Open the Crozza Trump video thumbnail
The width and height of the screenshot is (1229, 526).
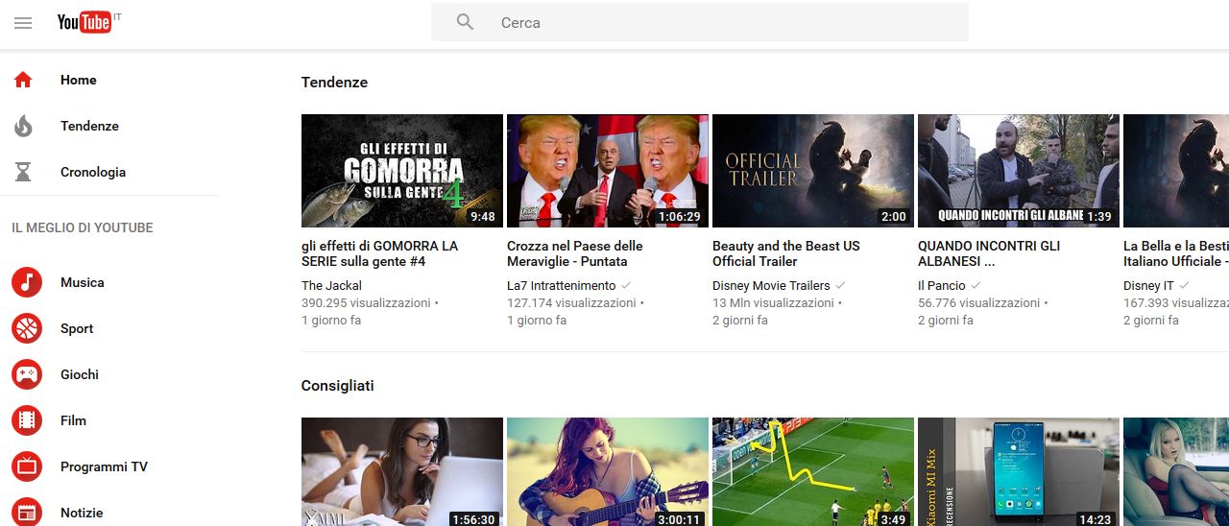608,171
